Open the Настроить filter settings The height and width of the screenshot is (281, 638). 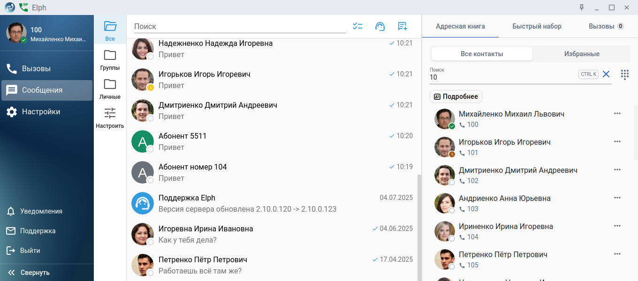point(110,118)
